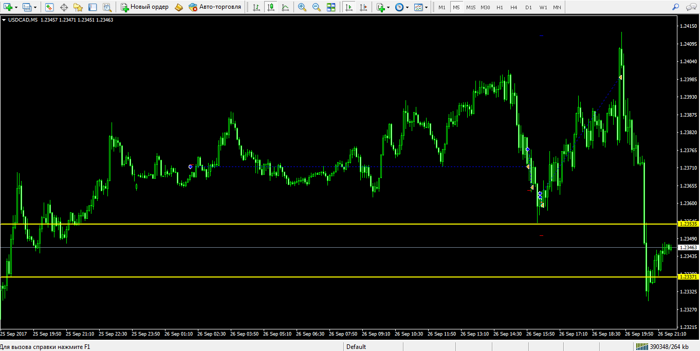Toggle chart auto scroll
The height and width of the screenshot is (351, 700).
pos(349,7)
